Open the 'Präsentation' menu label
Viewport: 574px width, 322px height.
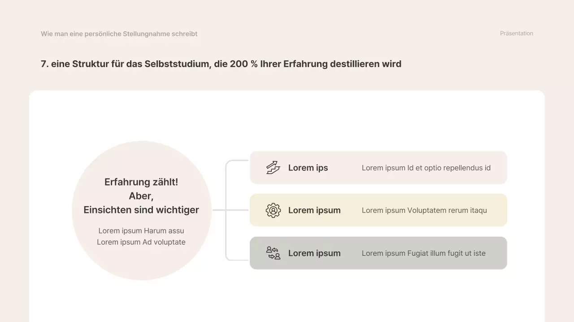coord(517,33)
